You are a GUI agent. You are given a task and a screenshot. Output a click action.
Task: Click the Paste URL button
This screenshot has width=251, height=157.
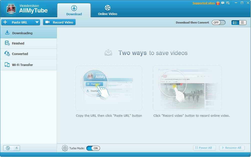coord(18,22)
